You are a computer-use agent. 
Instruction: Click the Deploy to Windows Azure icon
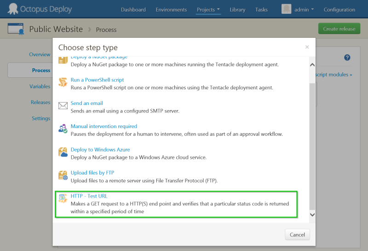(x=63, y=152)
